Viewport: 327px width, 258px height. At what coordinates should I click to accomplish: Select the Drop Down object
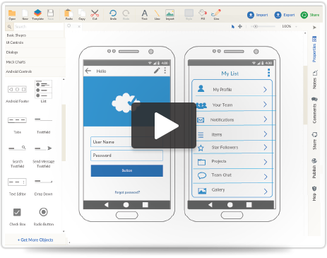(x=43, y=187)
